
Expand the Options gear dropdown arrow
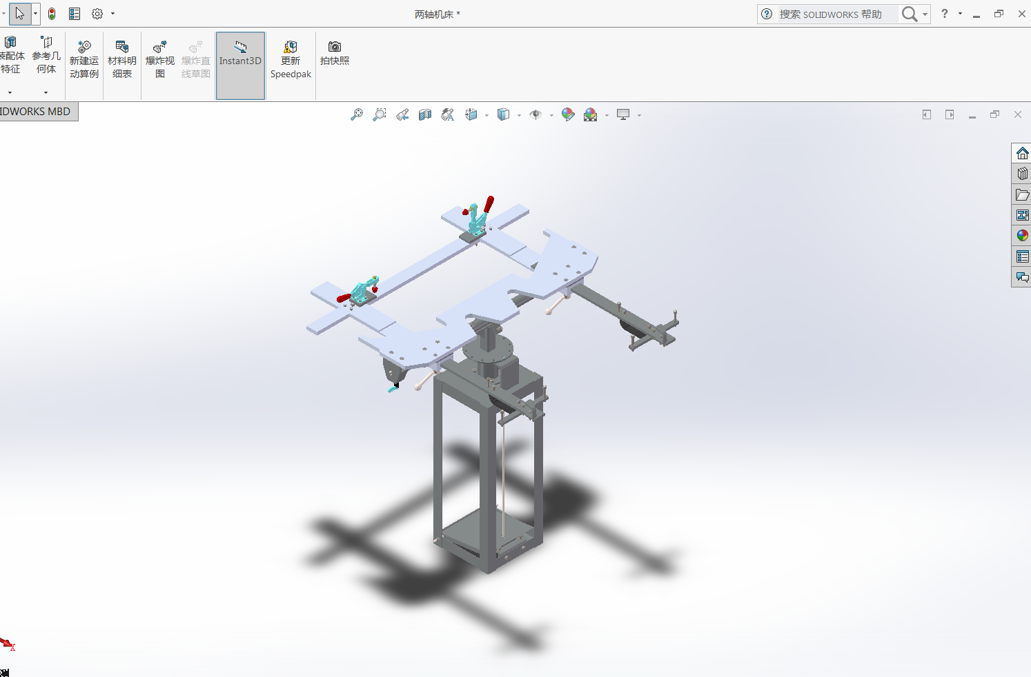tap(112, 14)
